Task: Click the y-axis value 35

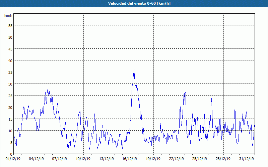Action: (10, 72)
